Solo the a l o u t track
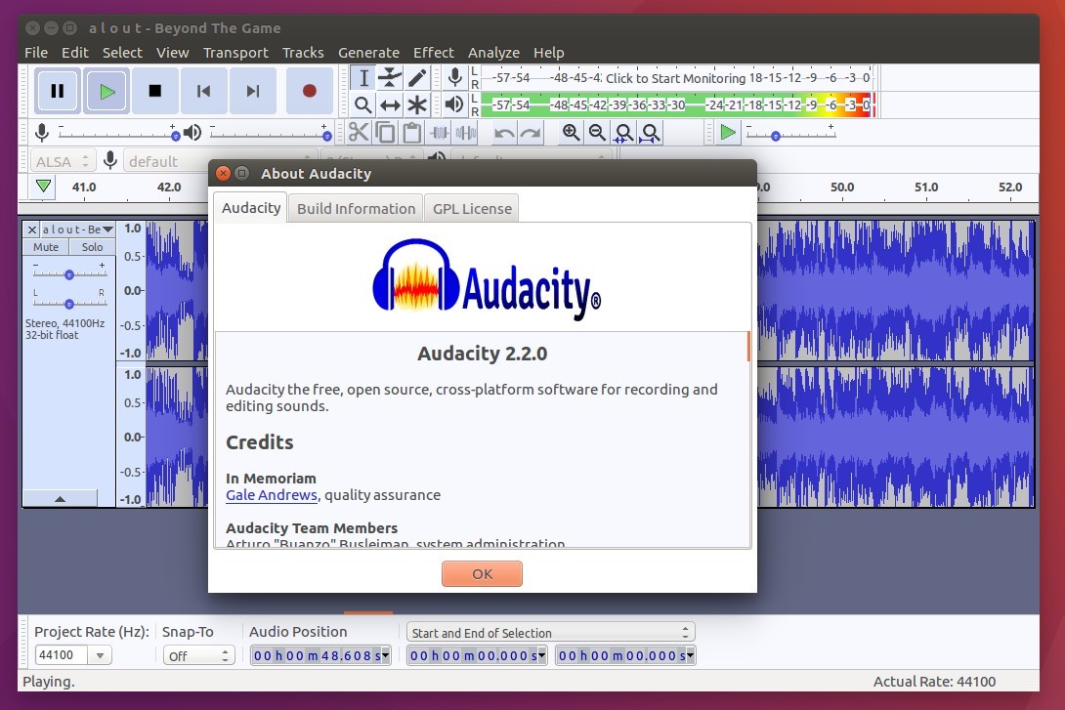1065x710 pixels. 93,247
